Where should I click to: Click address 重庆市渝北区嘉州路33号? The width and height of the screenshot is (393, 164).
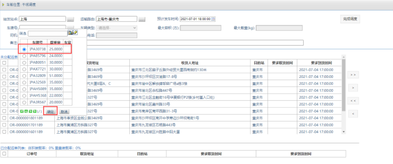150,104
